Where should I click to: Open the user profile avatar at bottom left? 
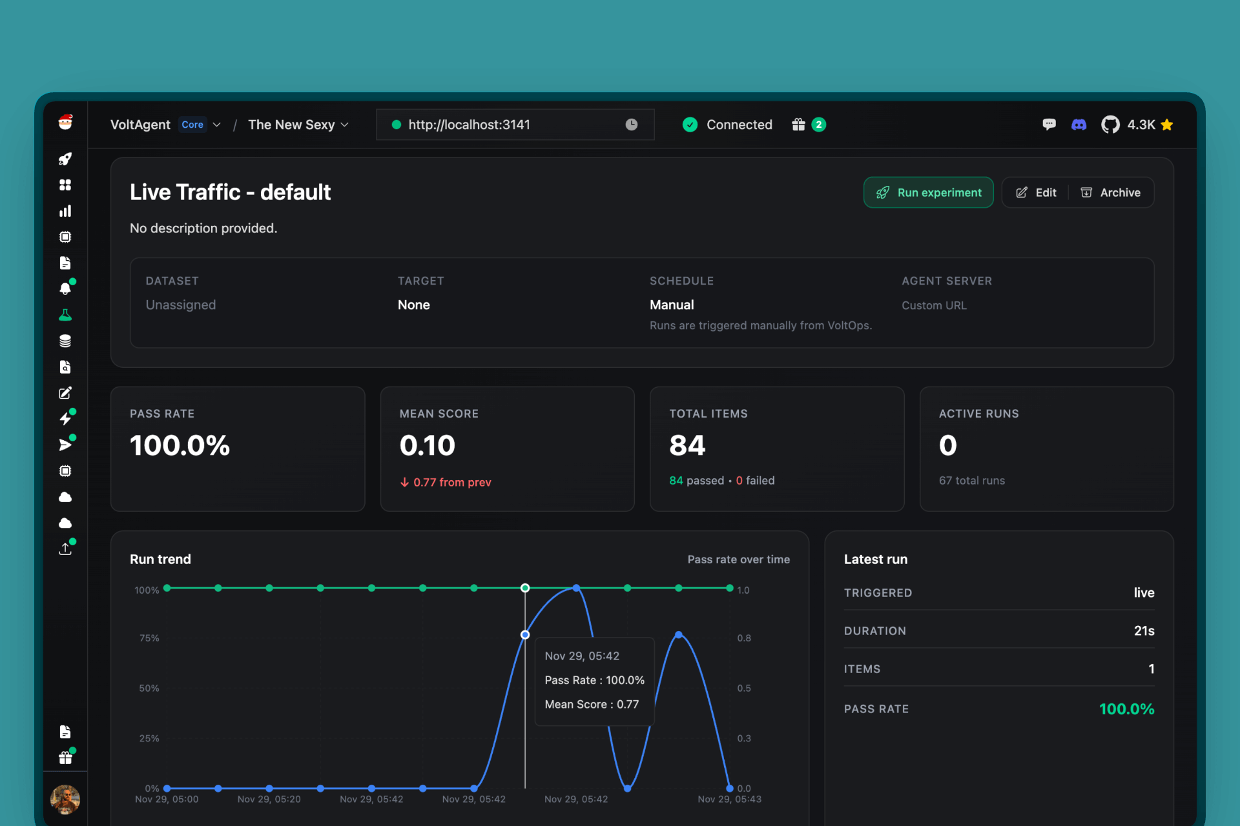pos(65,800)
